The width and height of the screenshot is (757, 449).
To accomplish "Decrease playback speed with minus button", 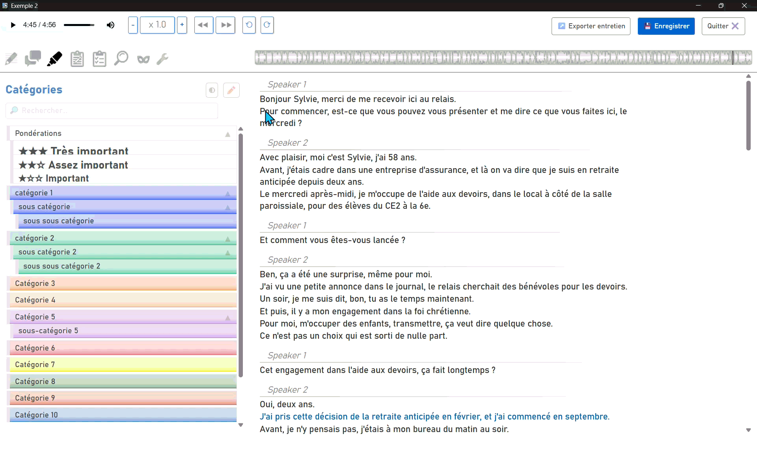I will [x=133, y=25].
